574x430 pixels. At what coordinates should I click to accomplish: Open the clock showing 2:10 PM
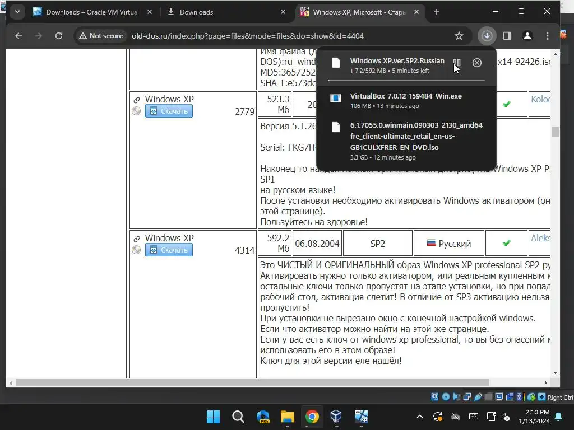click(534, 417)
